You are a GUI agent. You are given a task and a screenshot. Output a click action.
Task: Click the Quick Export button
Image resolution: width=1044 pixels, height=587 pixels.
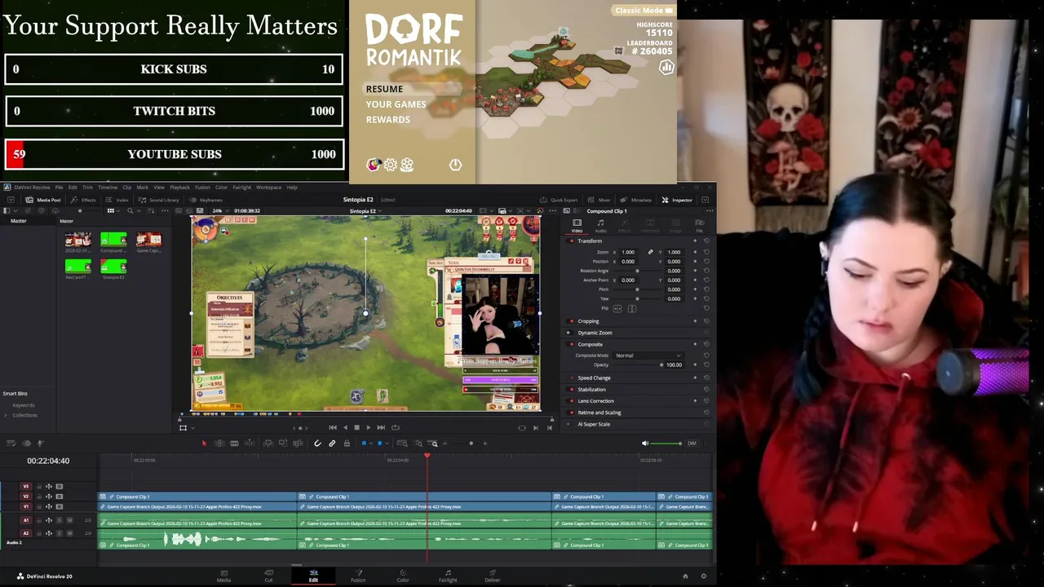pos(559,200)
